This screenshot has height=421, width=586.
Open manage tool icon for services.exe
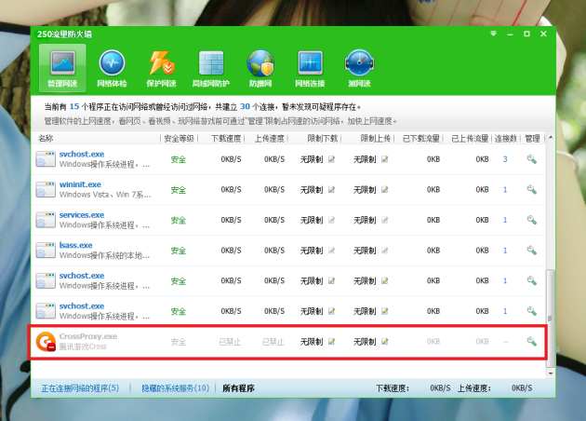point(531,220)
